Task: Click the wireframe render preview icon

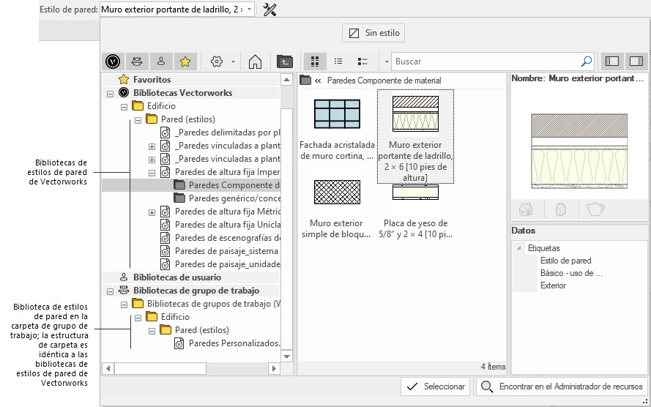Action: [x=561, y=209]
